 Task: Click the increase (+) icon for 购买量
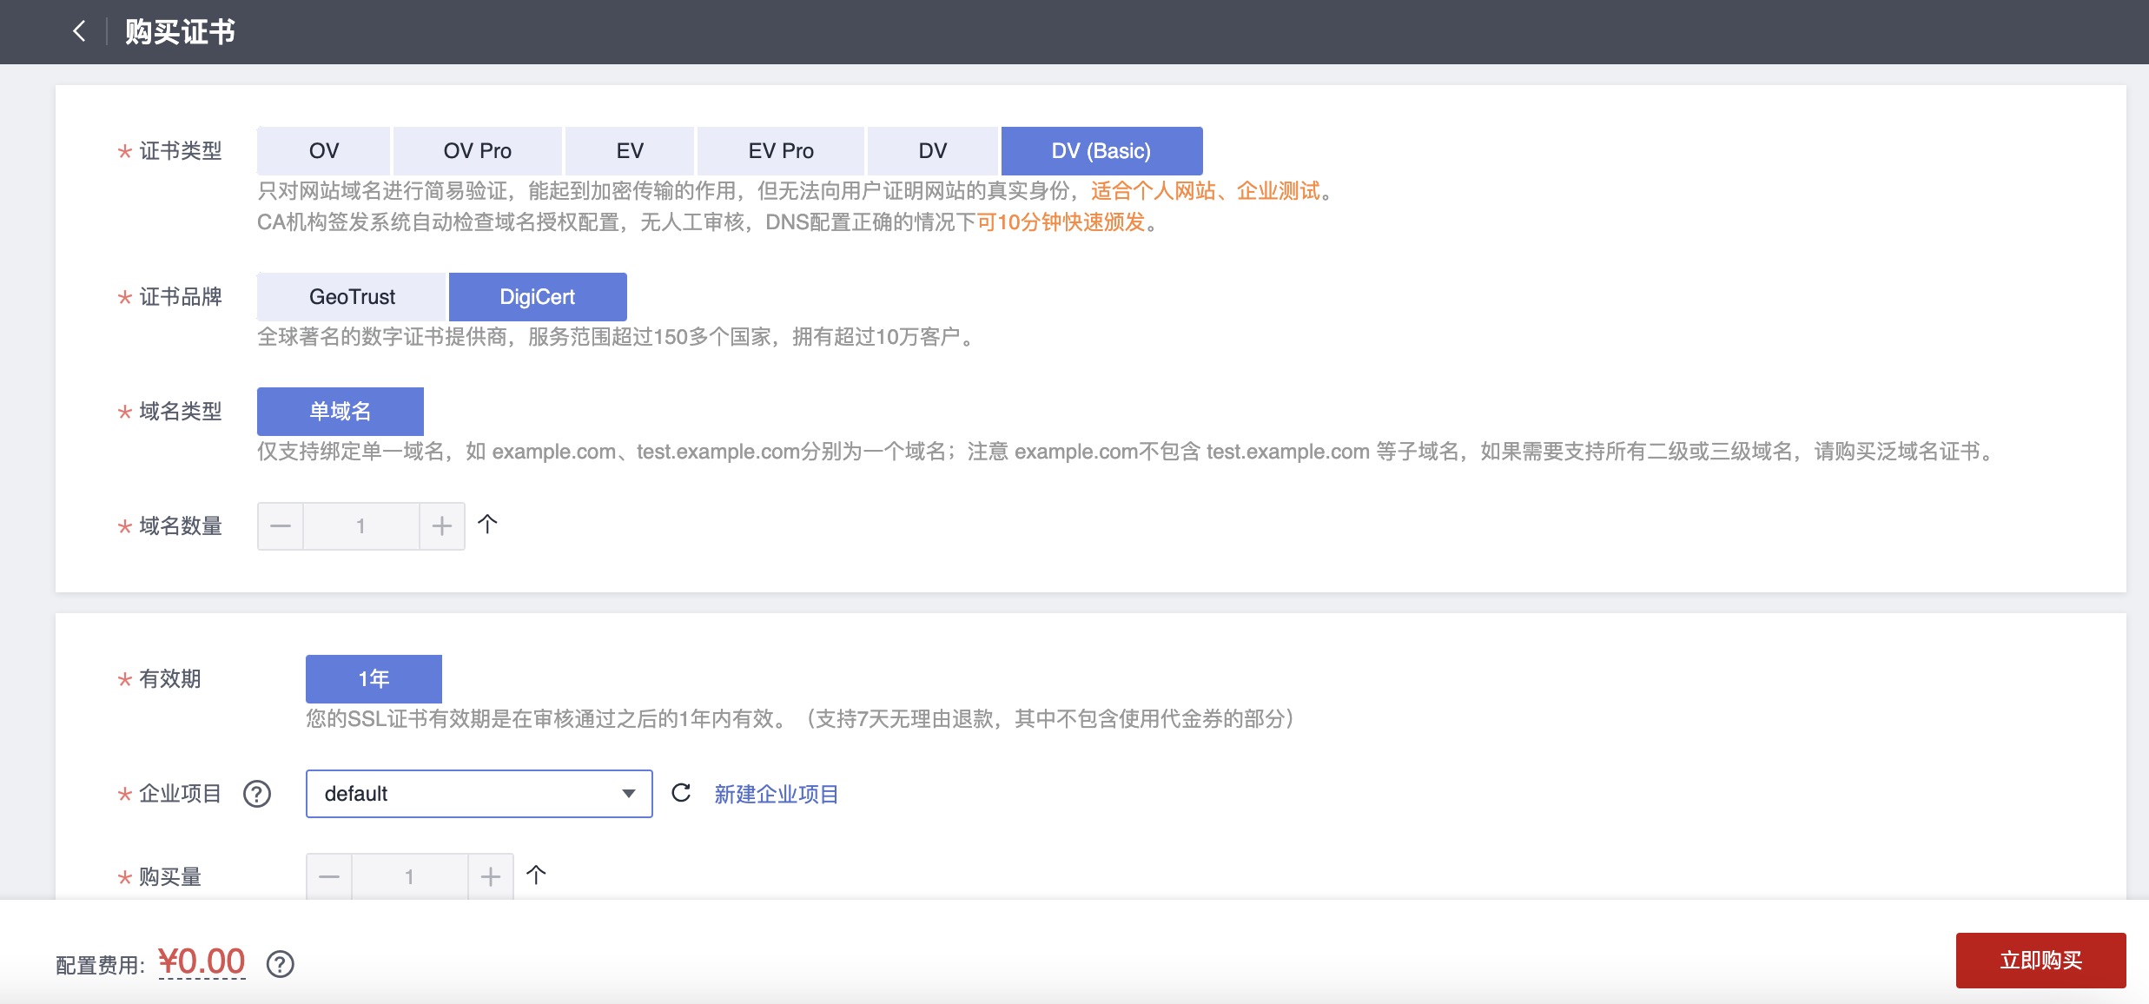click(x=491, y=876)
